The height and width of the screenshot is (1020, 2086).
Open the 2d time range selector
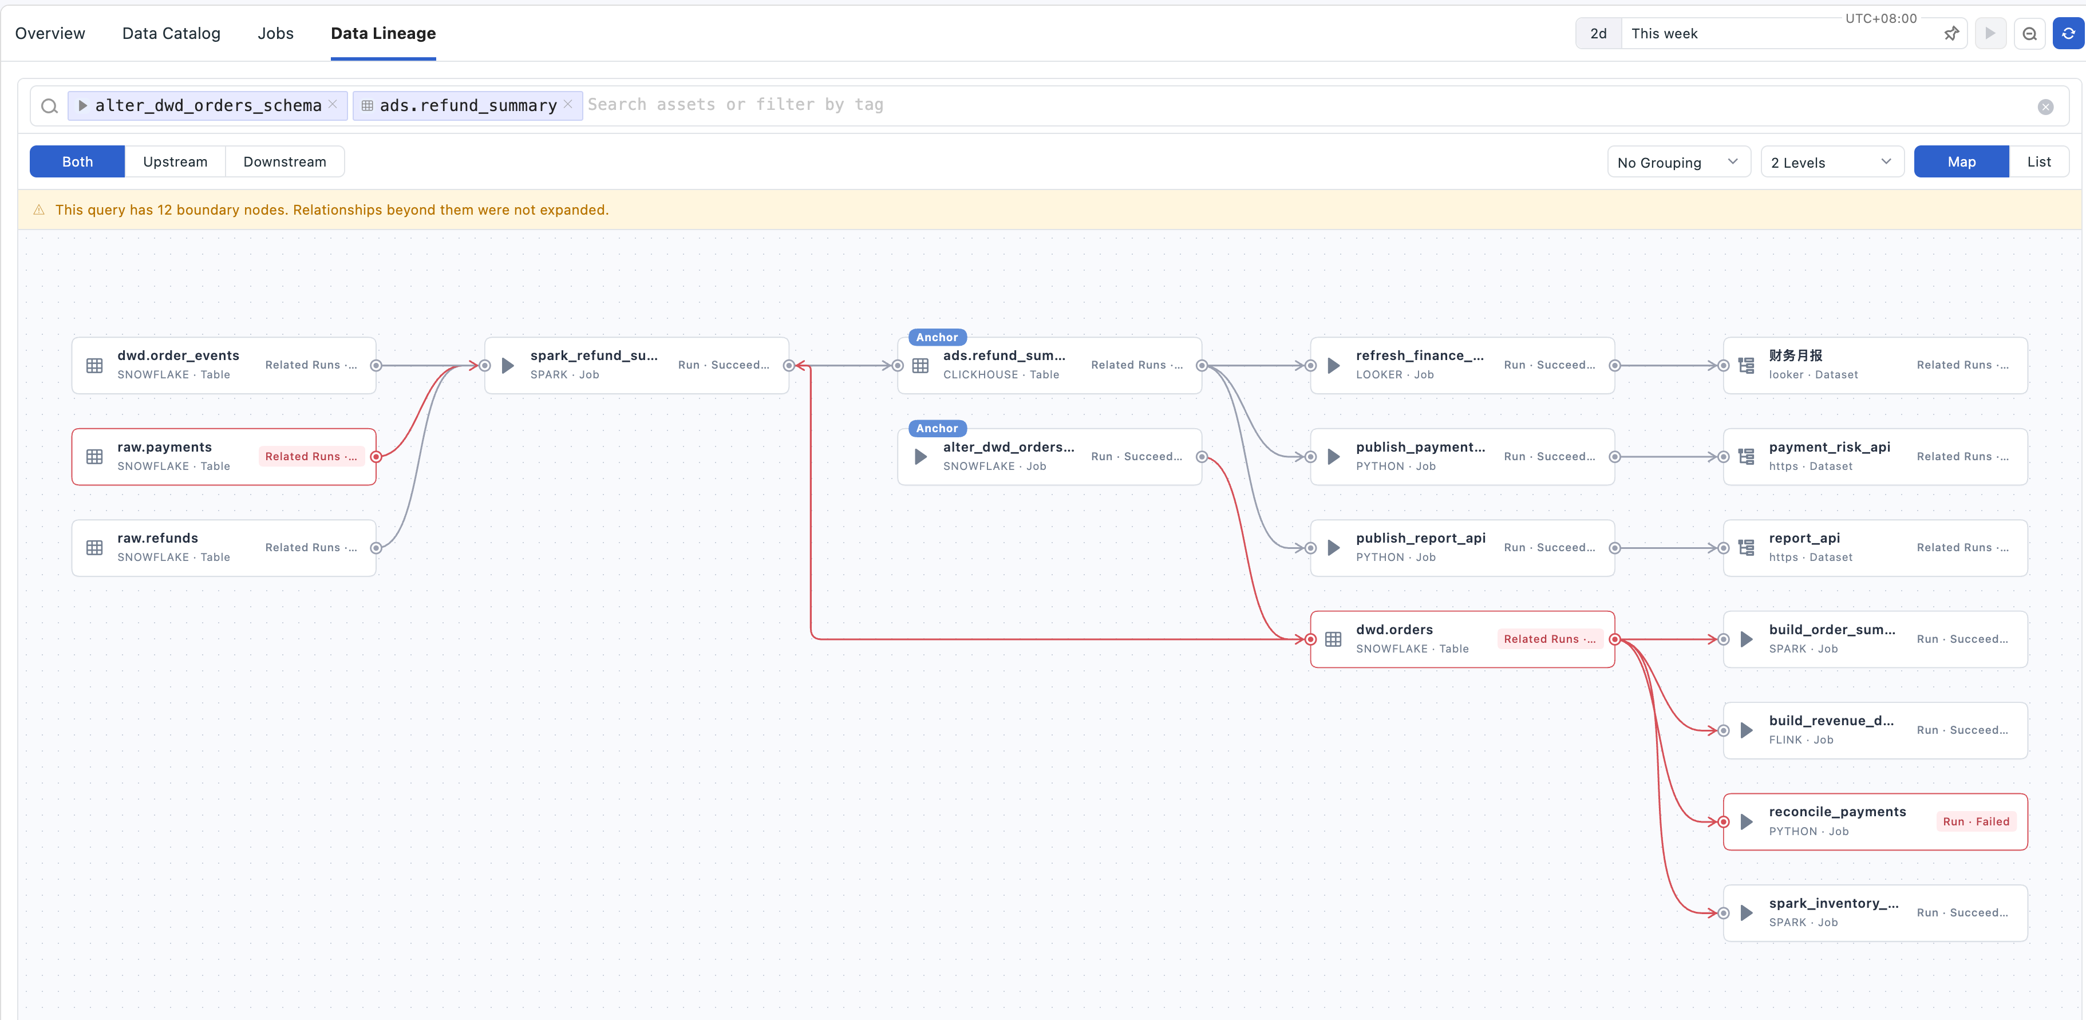[1598, 33]
